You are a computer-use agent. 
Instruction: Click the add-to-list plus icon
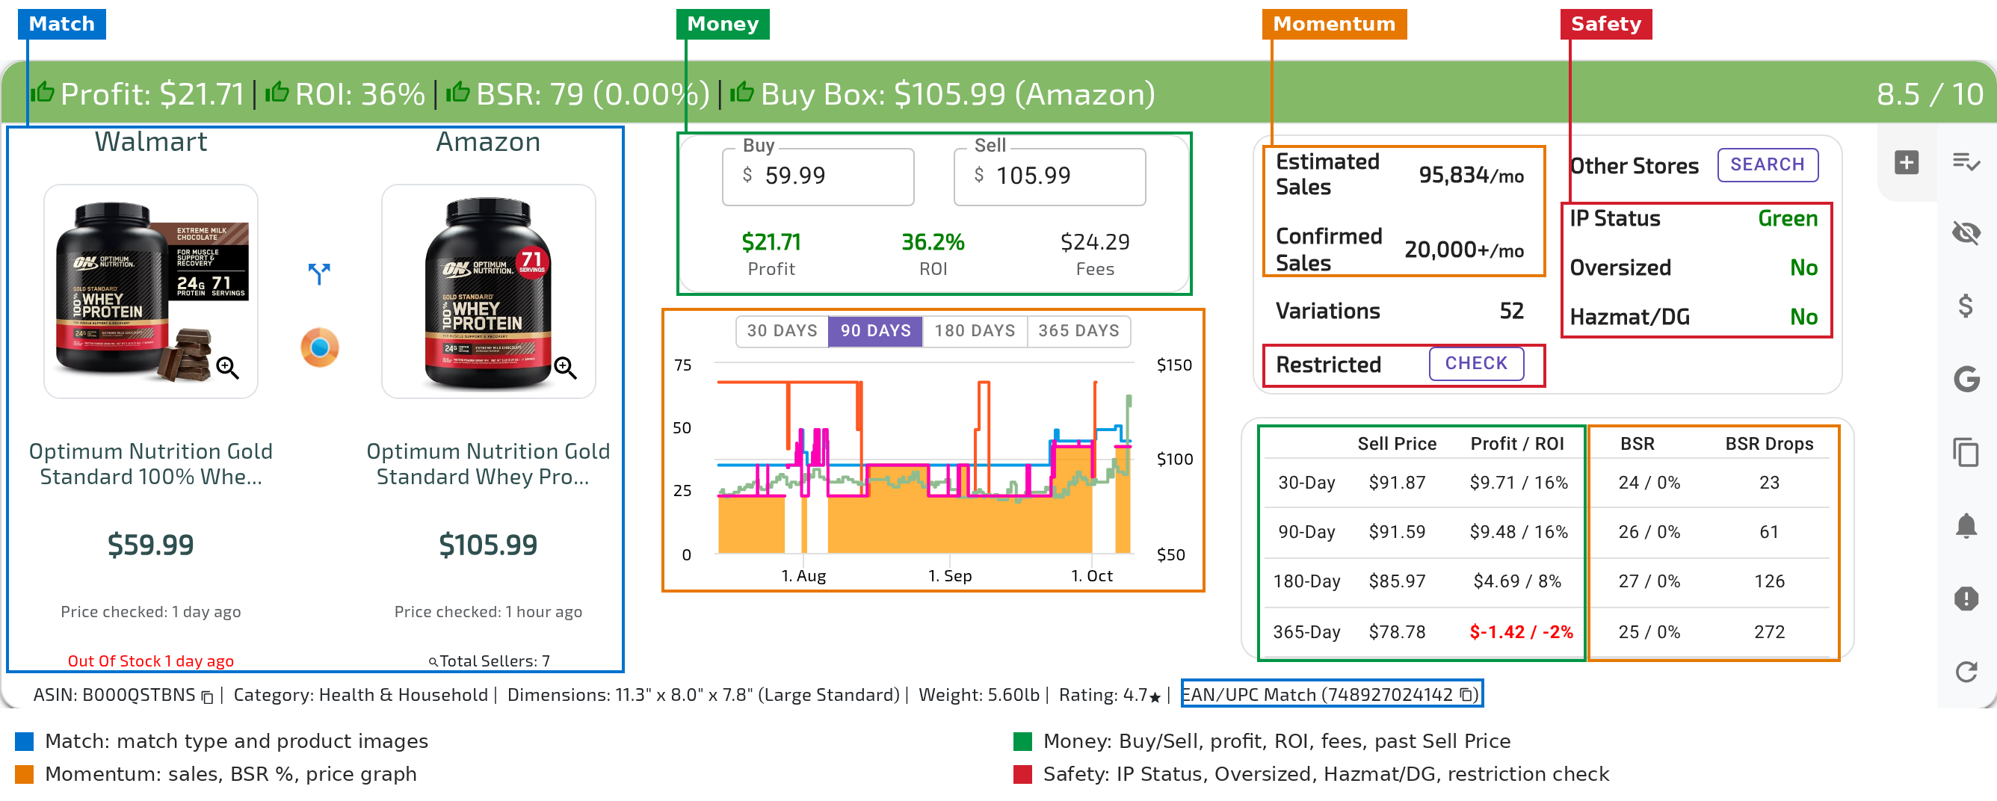coord(1907,162)
